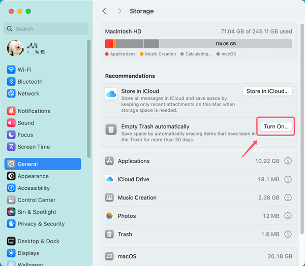Select the Music Creation storage row

[199, 197]
